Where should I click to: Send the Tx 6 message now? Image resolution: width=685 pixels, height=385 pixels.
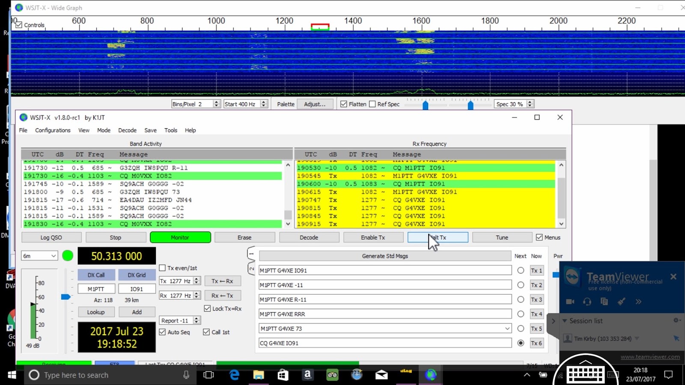pos(536,343)
